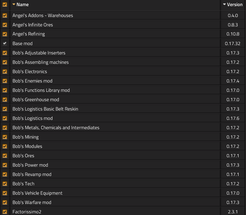Select Bob's Vehicle Equipment name

point(38,193)
